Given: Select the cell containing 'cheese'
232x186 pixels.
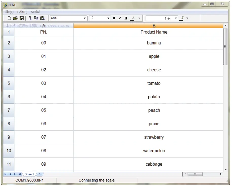Looking at the screenshot, I should pyautogui.click(x=148, y=70).
